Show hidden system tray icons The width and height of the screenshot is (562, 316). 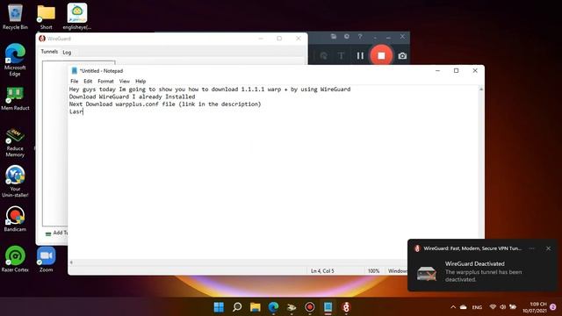pyautogui.click(x=453, y=307)
